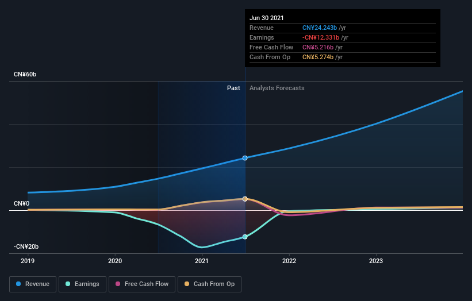Select the 2020 x-axis label
The height and width of the screenshot is (301, 472).
tap(115, 261)
